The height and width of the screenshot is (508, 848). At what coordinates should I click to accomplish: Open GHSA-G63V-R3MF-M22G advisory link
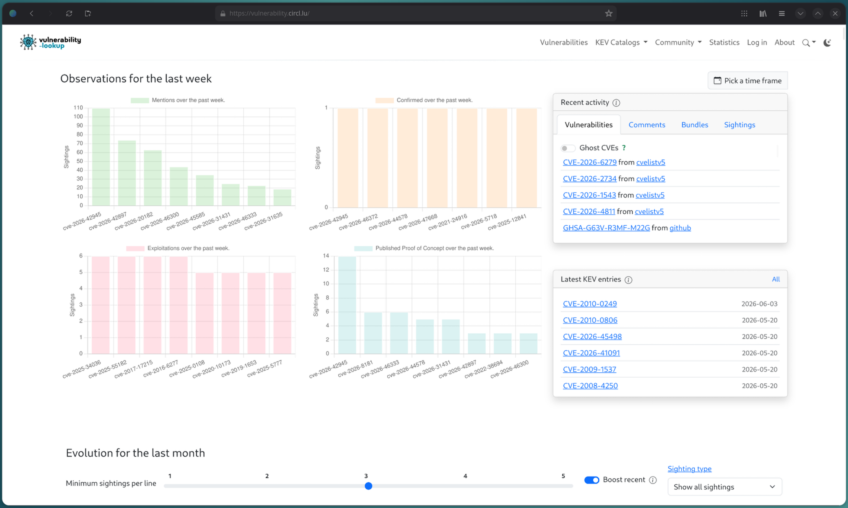click(606, 228)
